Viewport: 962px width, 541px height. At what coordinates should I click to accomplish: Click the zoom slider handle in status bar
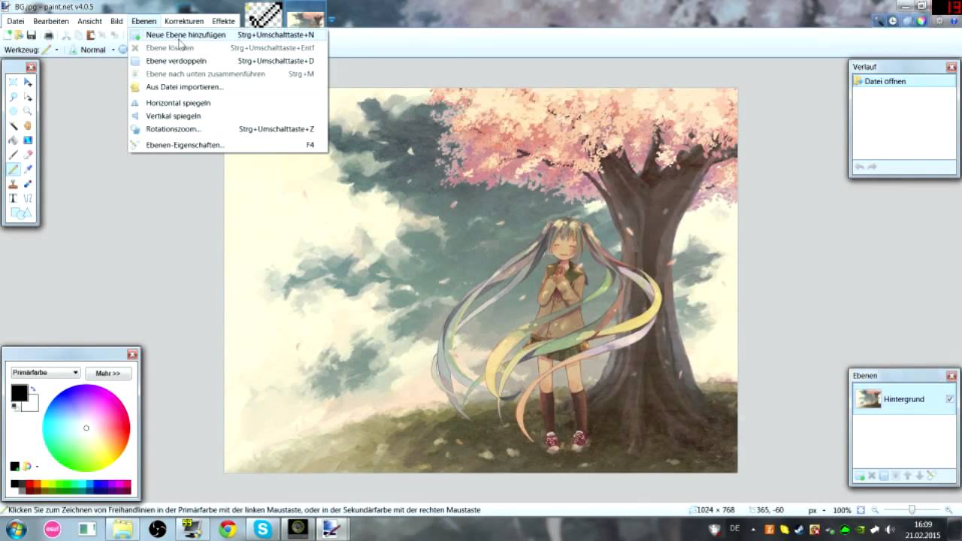(x=912, y=510)
